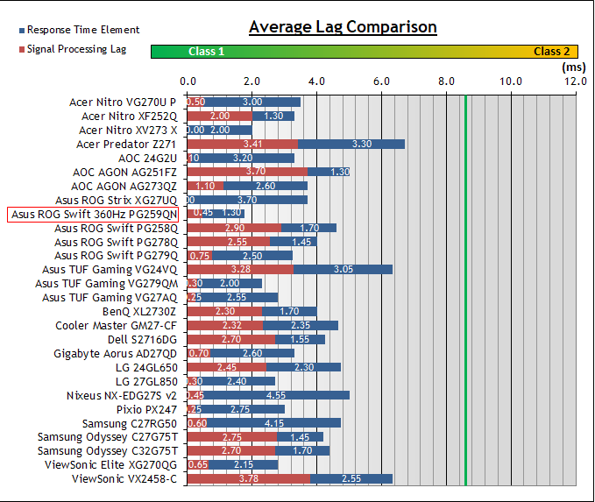Select the 'LG 27GL850' row label

(x=146, y=382)
